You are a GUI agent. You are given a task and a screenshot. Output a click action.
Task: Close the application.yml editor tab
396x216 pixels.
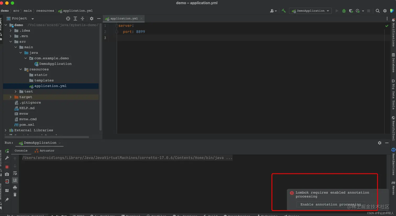141,19
